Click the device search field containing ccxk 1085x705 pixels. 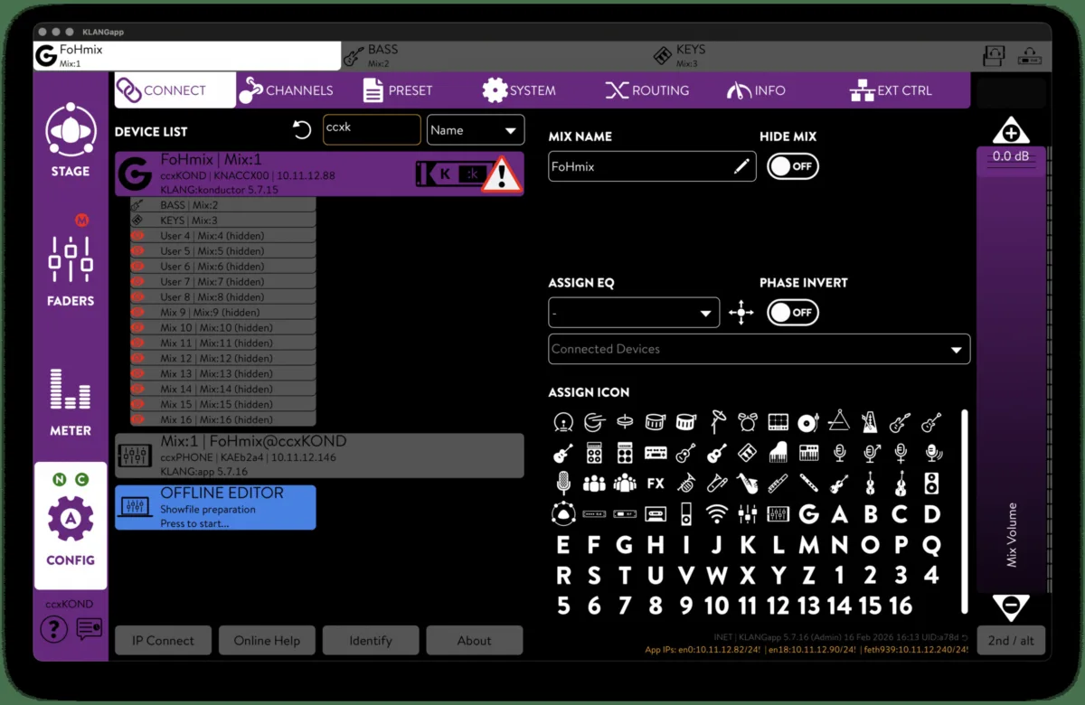click(372, 129)
